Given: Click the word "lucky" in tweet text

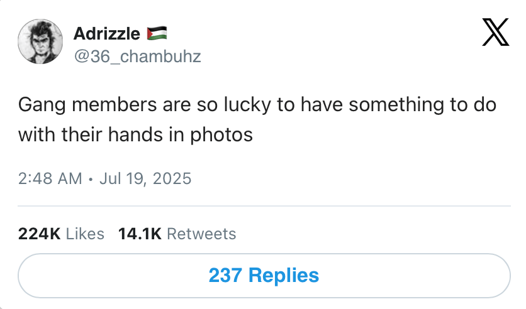Looking at the screenshot, I should (x=247, y=105).
